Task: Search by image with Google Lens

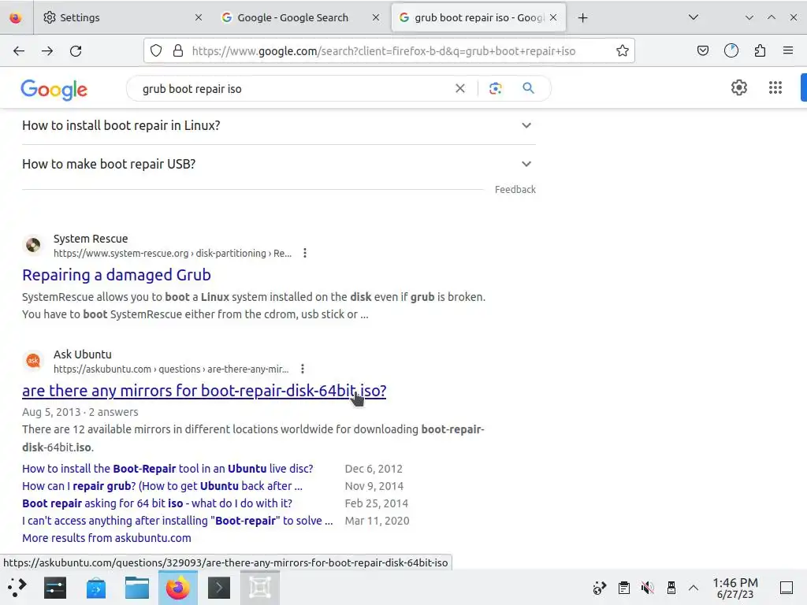Action: (x=495, y=88)
